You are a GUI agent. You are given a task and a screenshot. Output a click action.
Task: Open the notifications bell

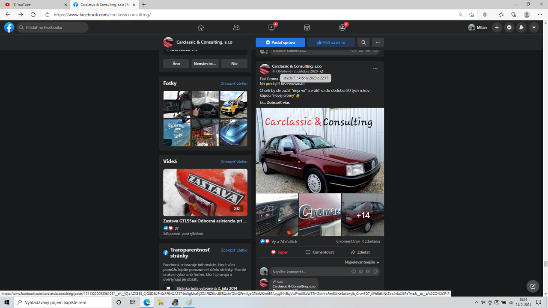[521, 27]
